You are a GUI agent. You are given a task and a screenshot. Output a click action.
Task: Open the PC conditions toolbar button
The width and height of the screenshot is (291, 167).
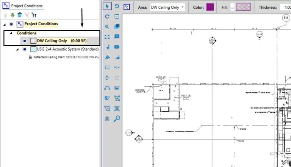click(x=127, y=7)
